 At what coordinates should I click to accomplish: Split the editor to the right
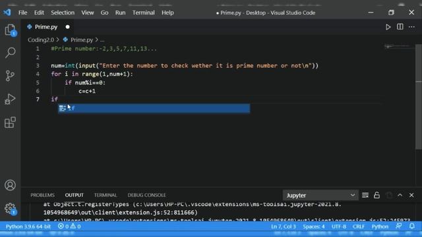click(400, 27)
